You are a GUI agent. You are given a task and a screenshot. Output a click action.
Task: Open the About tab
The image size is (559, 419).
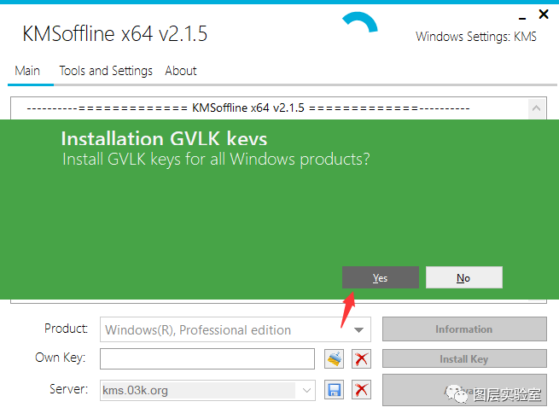point(181,71)
